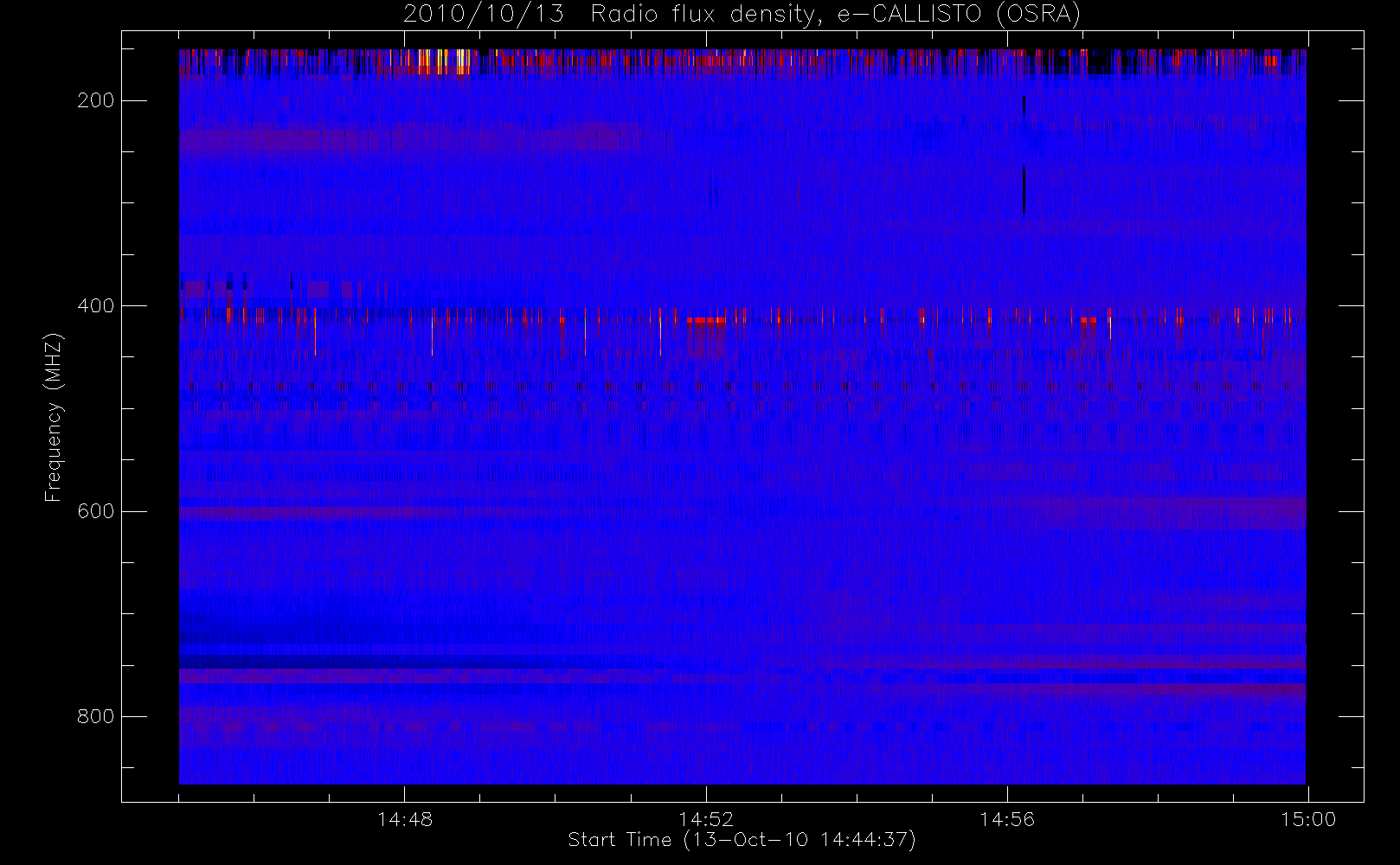Click the 14:48 time tick label
This screenshot has height=865, width=1400.
pyautogui.click(x=405, y=819)
